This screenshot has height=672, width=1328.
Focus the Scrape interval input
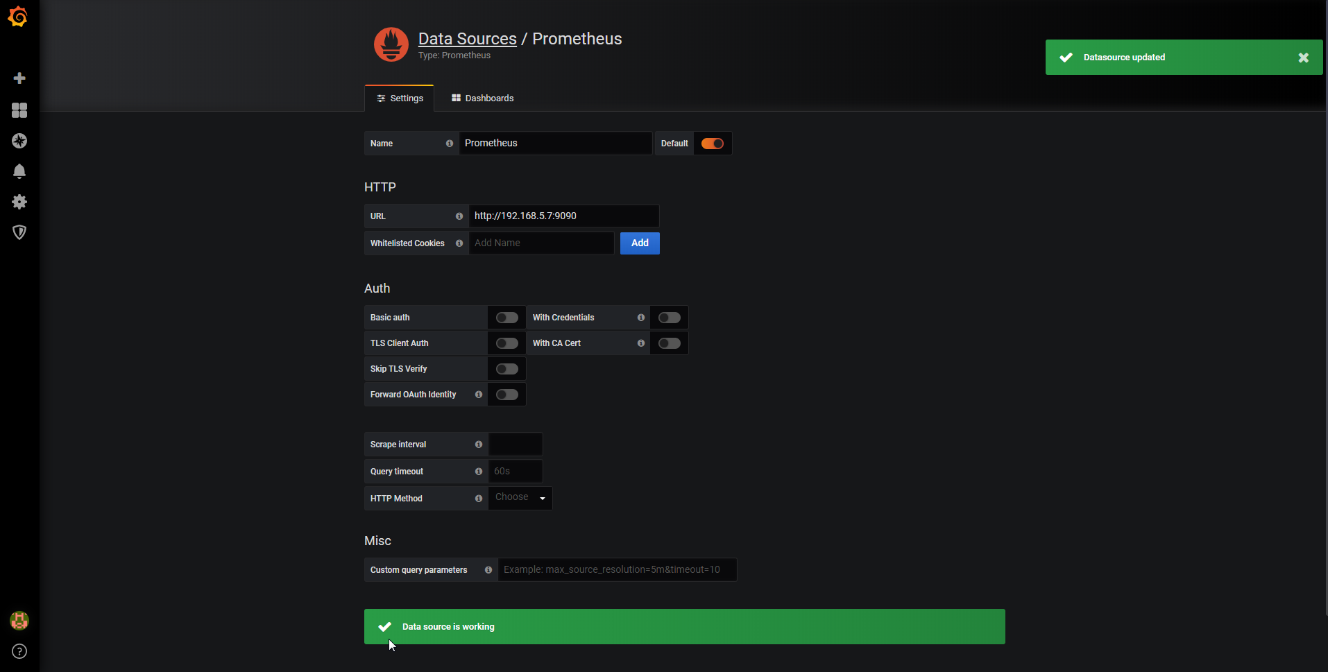516,445
